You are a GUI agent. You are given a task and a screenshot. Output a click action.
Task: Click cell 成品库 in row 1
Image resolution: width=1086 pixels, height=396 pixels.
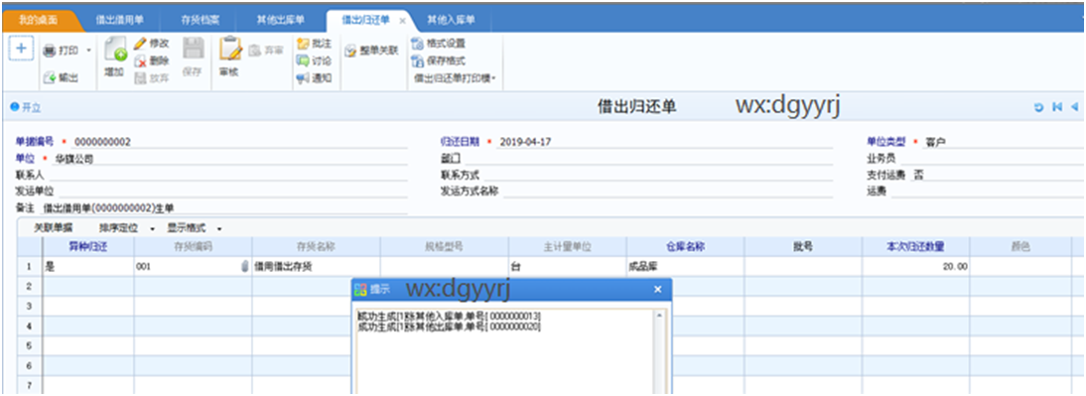click(685, 266)
